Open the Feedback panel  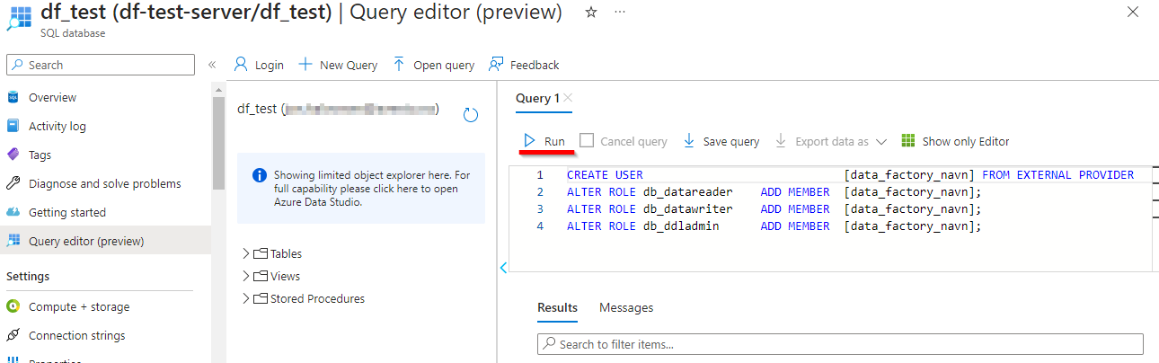point(524,65)
